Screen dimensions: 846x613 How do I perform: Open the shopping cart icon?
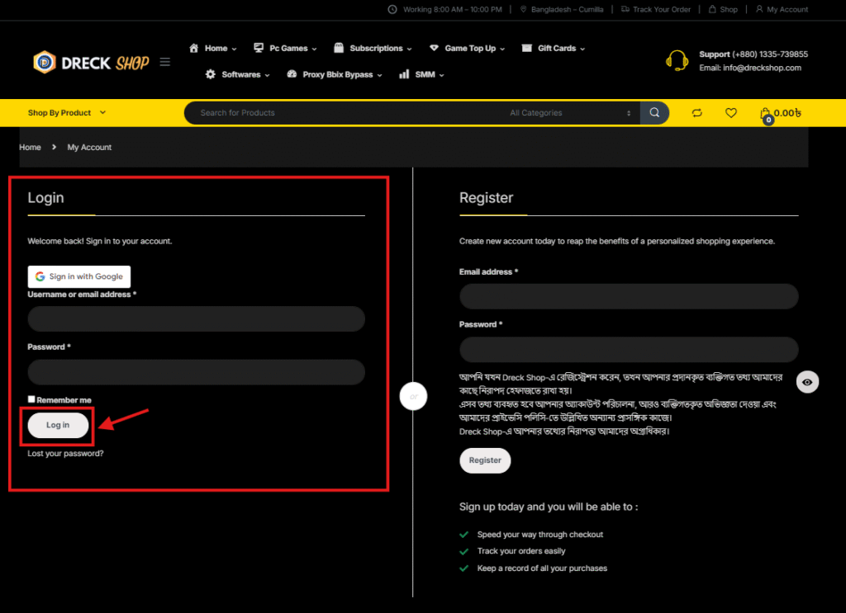765,114
